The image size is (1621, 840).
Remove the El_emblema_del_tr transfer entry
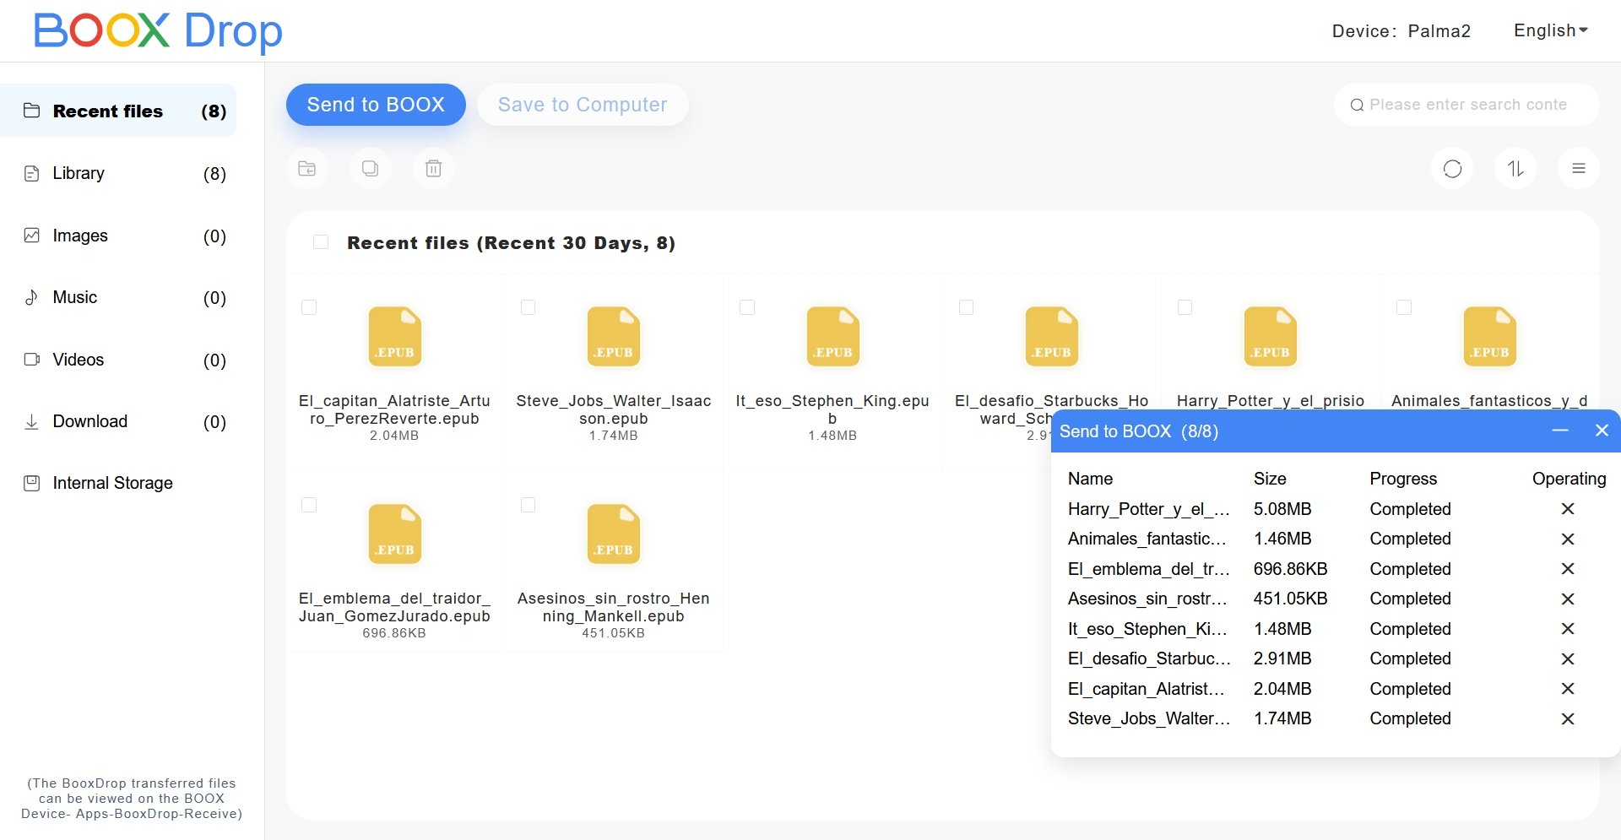[x=1568, y=569]
